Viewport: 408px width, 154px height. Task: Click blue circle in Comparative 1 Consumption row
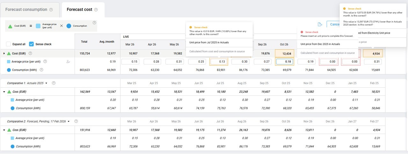click(x=12, y=108)
